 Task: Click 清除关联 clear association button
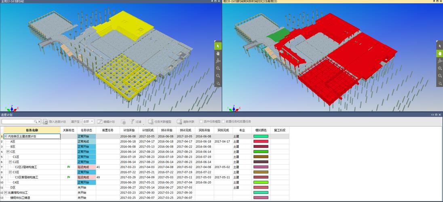(186, 122)
